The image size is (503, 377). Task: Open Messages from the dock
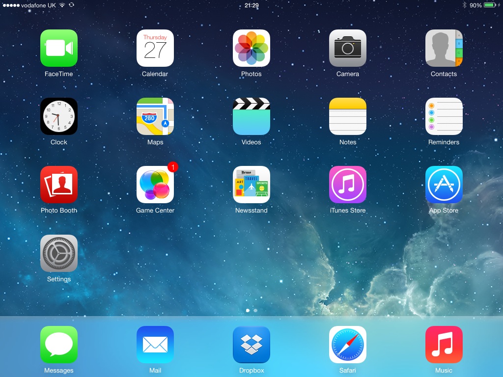click(x=59, y=345)
